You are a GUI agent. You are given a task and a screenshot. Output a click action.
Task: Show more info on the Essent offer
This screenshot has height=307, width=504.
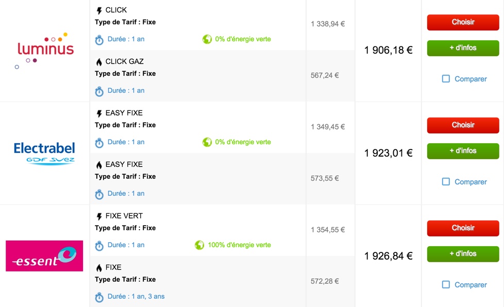click(x=463, y=254)
